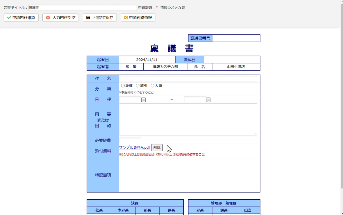Image resolution: width=343 pixels, height=215 pixels.
Task: Click the 申請内容確認 checkmark button
Action: (21, 18)
